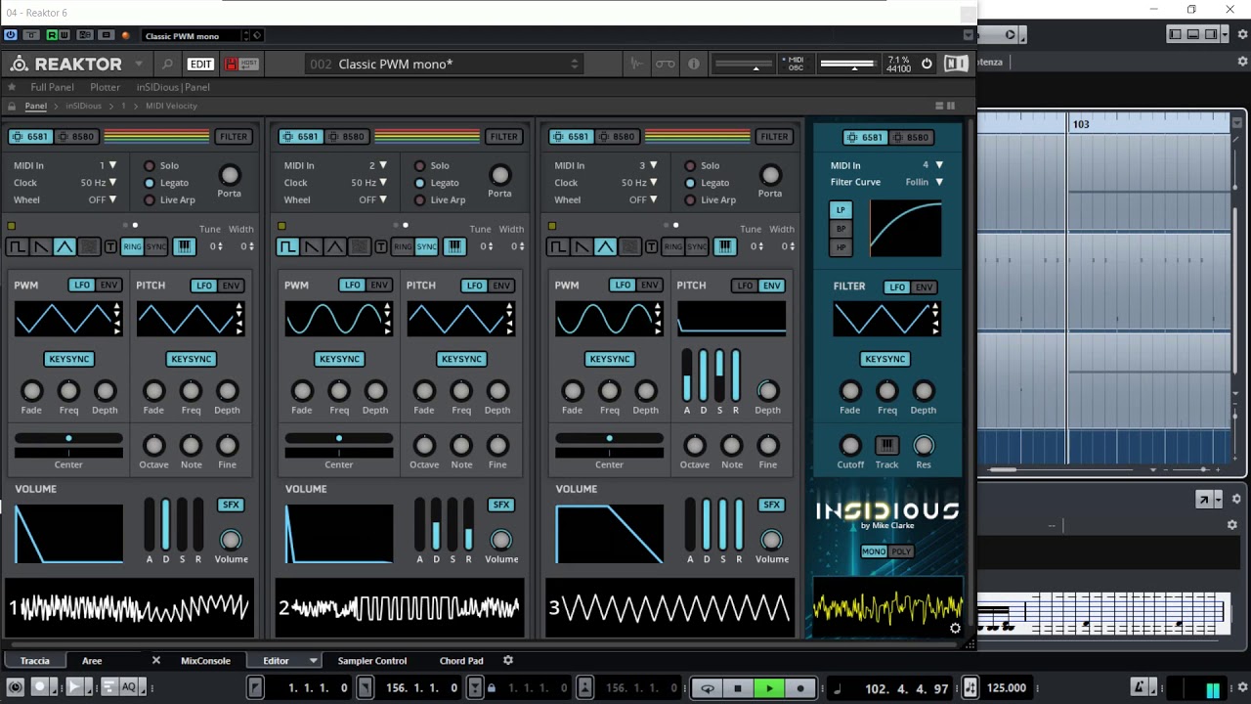Switch to the Full Panel tab
Viewport: 1251px width, 704px height.
(x=52, y=87)
